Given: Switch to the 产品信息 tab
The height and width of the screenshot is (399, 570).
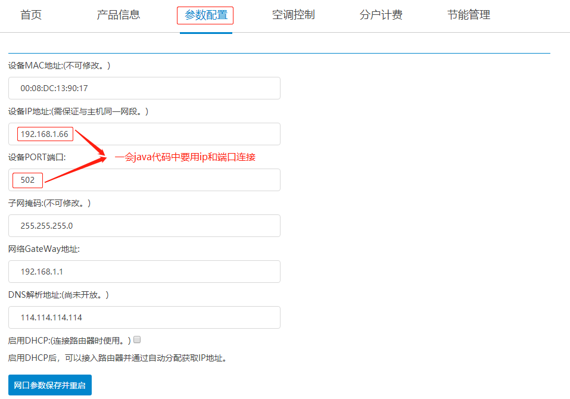Looking at the screenshot, I should [119, 15].
